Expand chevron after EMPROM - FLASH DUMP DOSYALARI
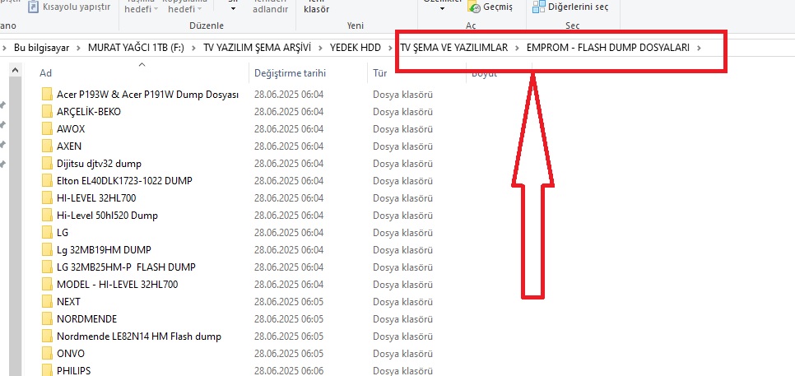The height and width of the screenshot is (376, 795). pyautogui.click(x=700, y=49)
